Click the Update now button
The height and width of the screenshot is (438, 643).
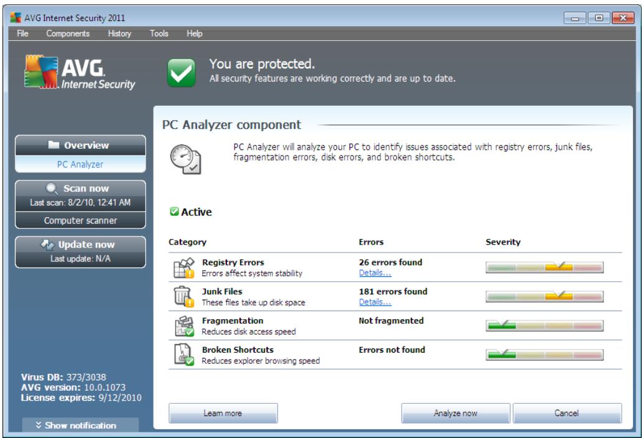coord(80,252)
